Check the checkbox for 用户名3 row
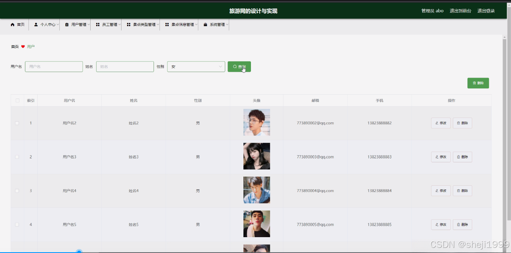This screenshot has height=253, width=511. [17, 157]
